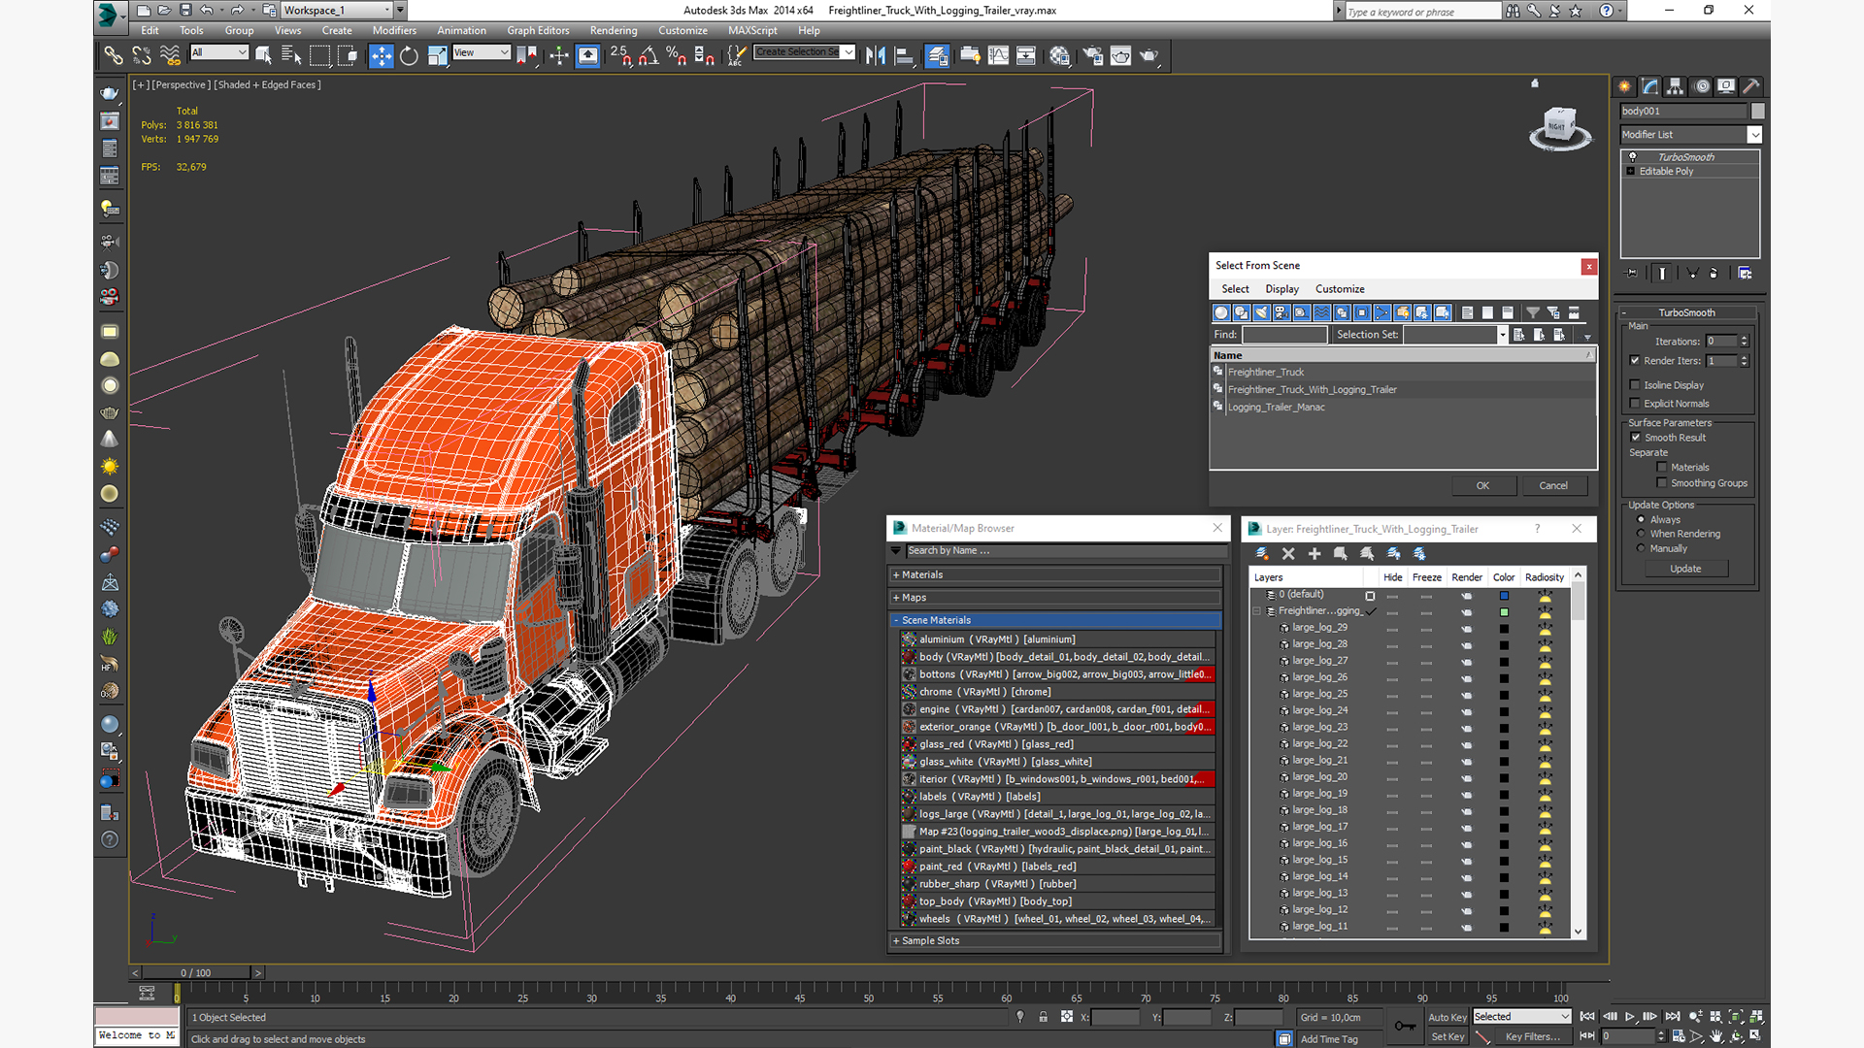This screenshot has height=1048, width=1864.
Task: Click the Key Filters button
Action: pos(1533,1037)
